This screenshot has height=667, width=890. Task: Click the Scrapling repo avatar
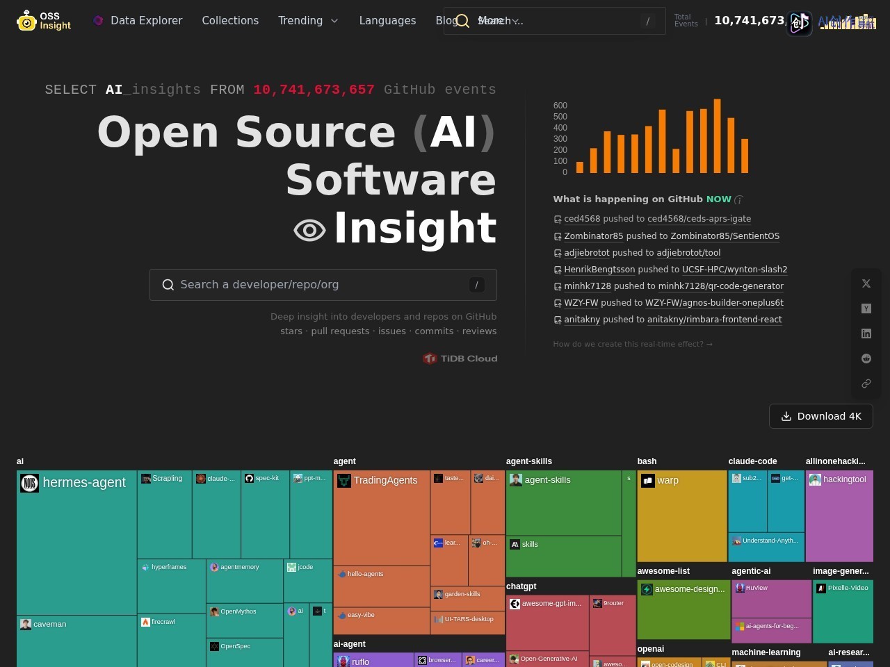tap(146, 478)
